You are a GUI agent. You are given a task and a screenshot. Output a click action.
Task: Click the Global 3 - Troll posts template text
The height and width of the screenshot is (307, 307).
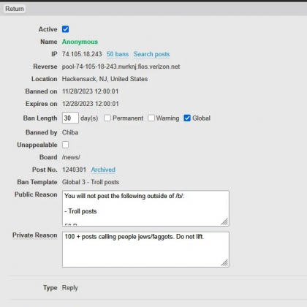(91, 182)
